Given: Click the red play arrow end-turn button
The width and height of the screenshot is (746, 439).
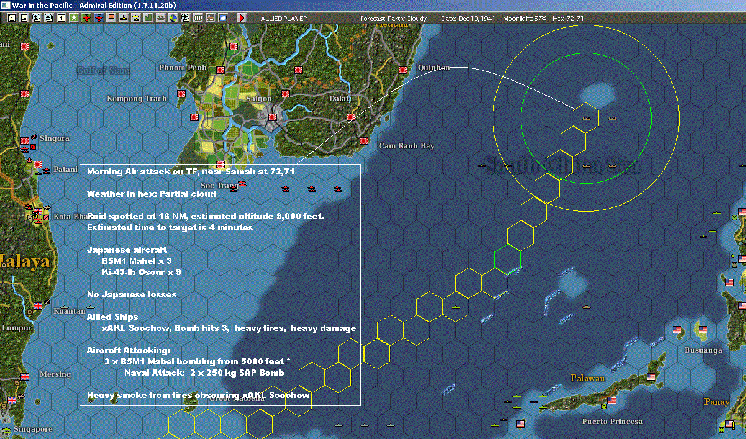Looking at the screenshot, I should tap(242, 18).
